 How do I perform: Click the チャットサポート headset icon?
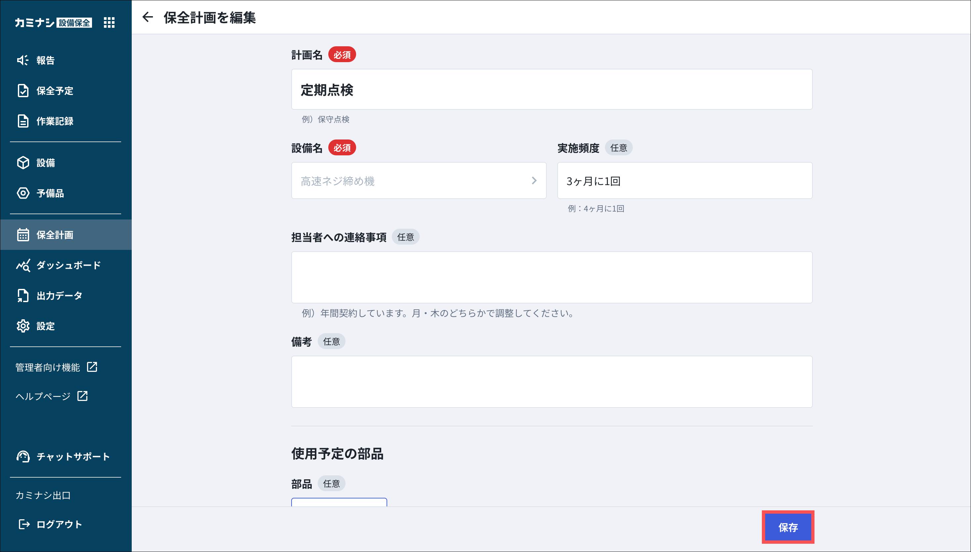[23, 456]
